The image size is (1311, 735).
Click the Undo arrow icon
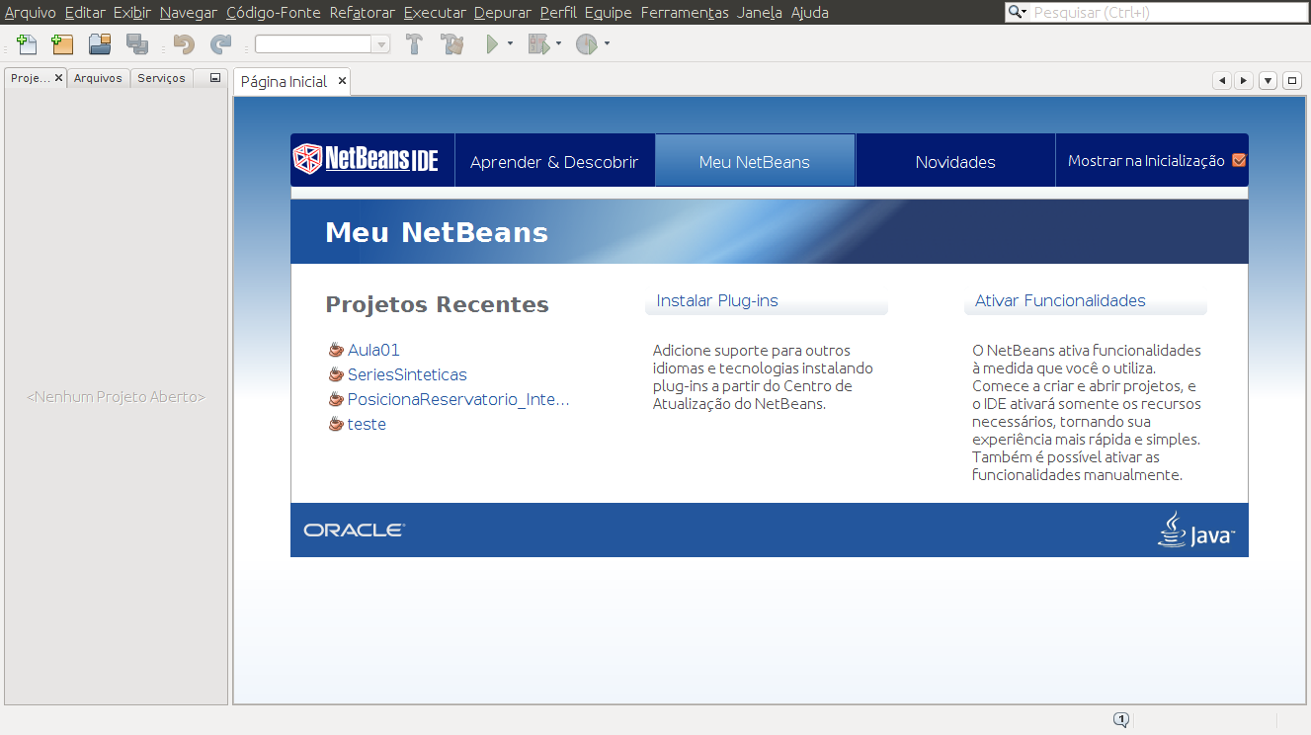[x=184, y=44]
